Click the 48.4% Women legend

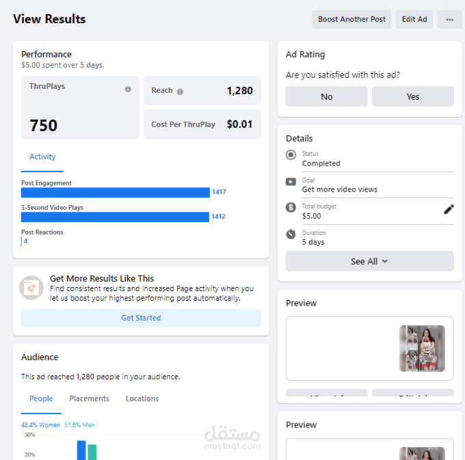[40, 425]
